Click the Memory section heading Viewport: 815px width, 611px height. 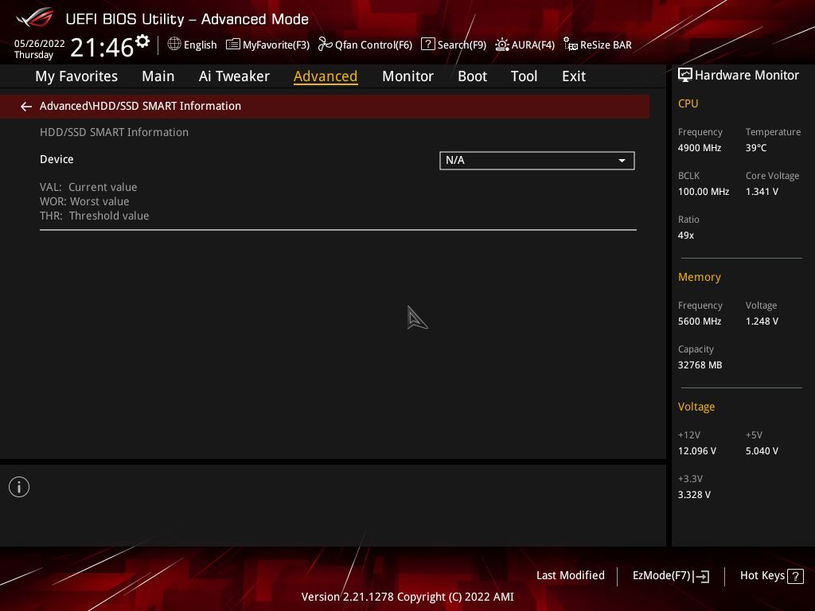click(x=699, y=277)
